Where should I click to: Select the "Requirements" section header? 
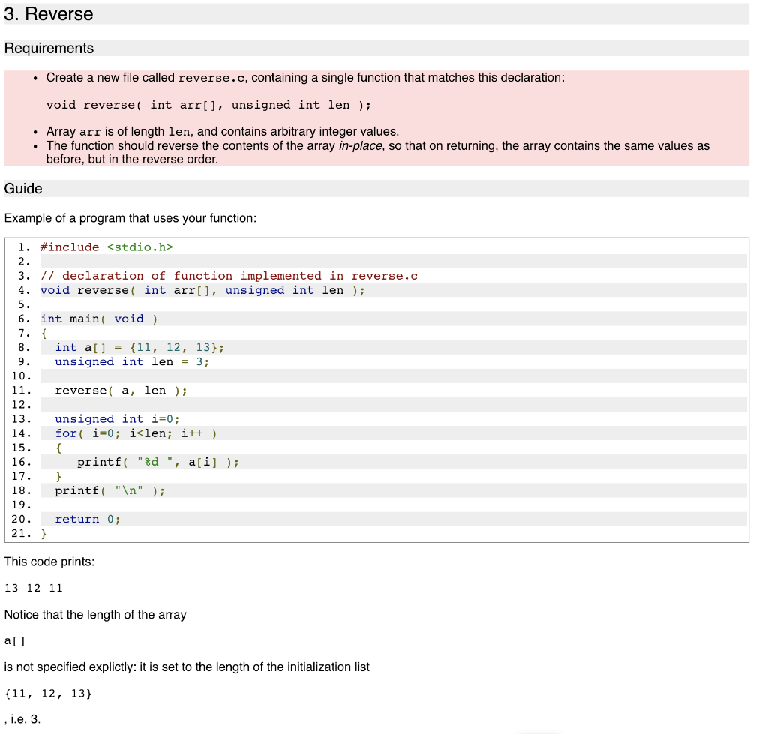point(49,48)
